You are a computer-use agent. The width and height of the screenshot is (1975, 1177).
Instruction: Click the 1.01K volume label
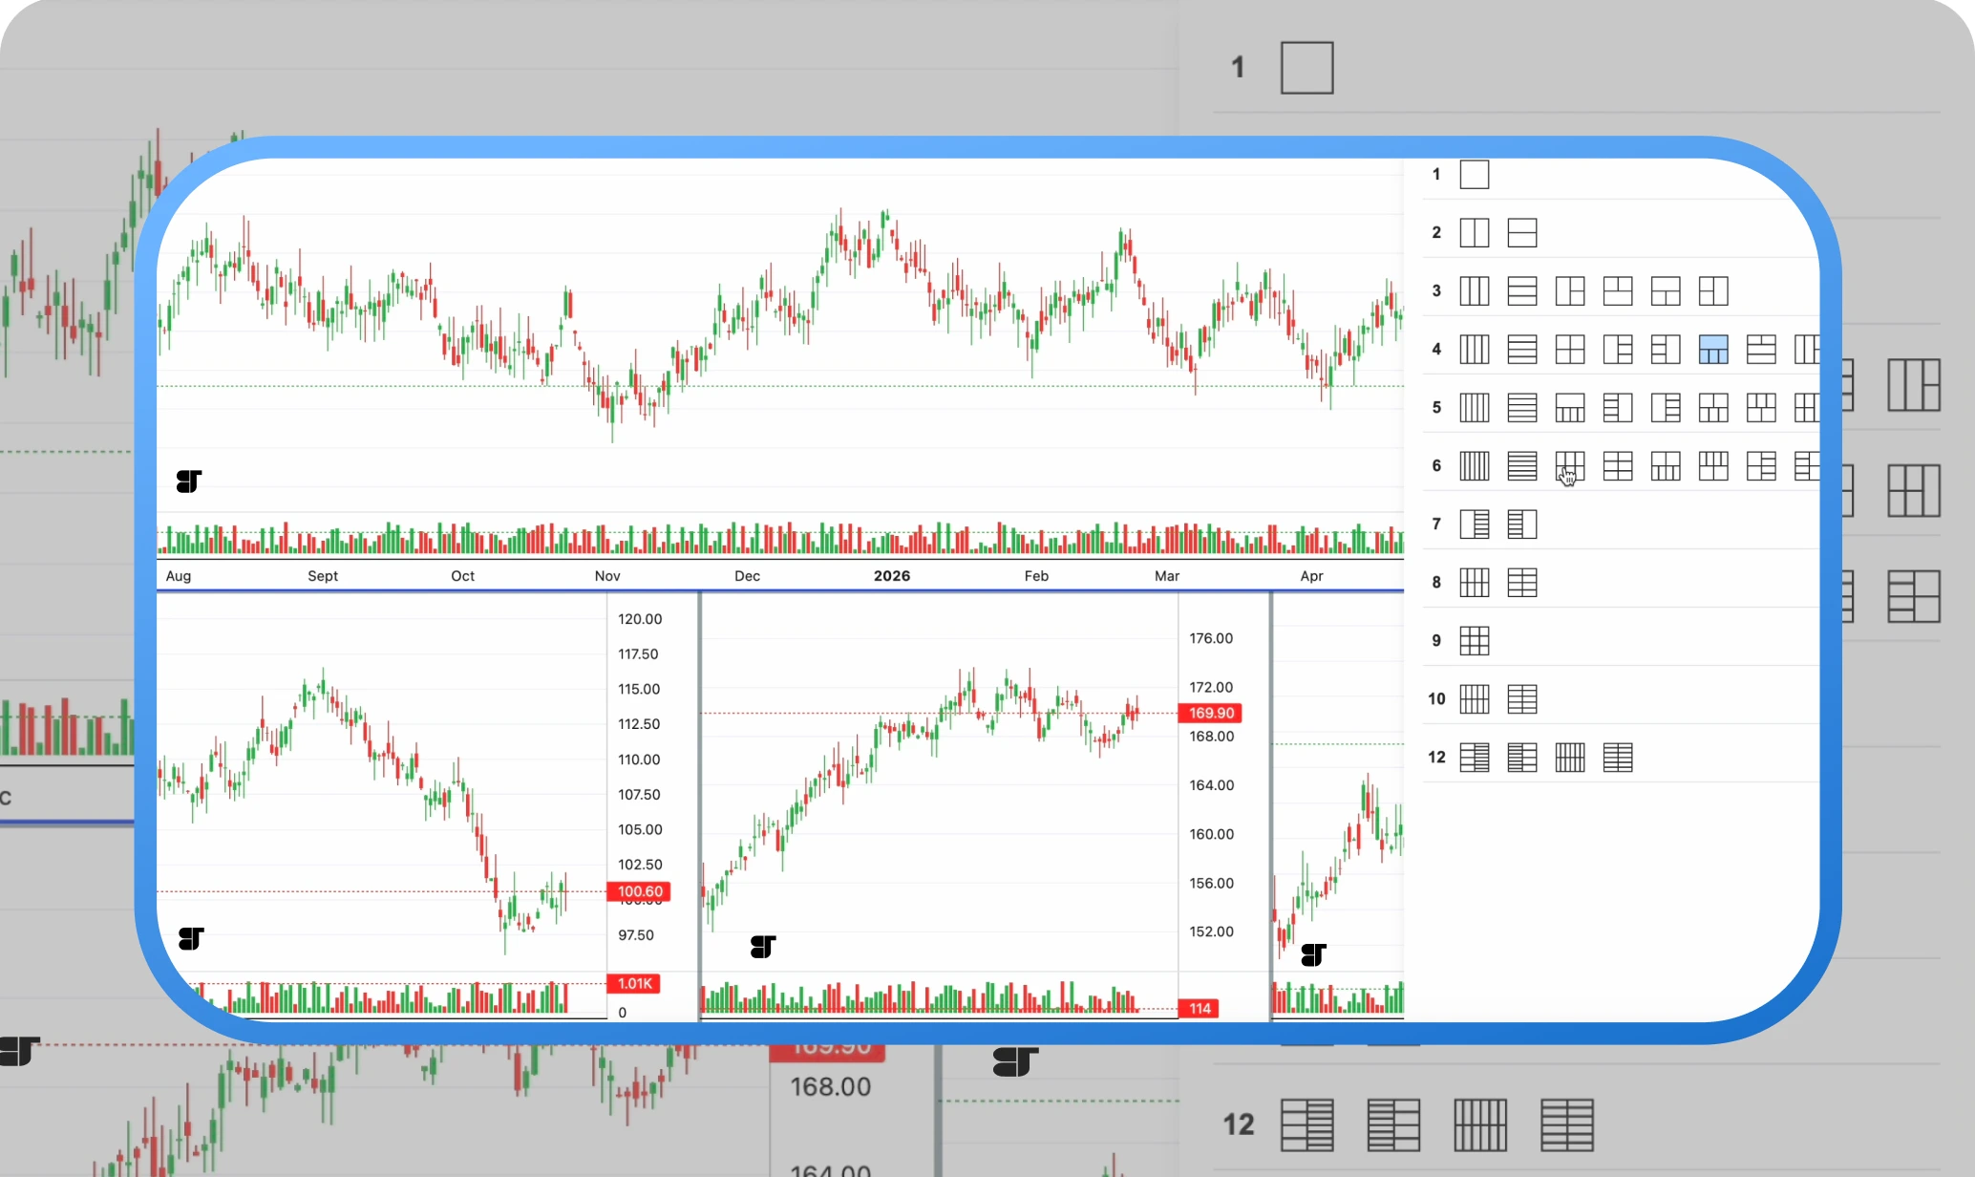[633, 983]
